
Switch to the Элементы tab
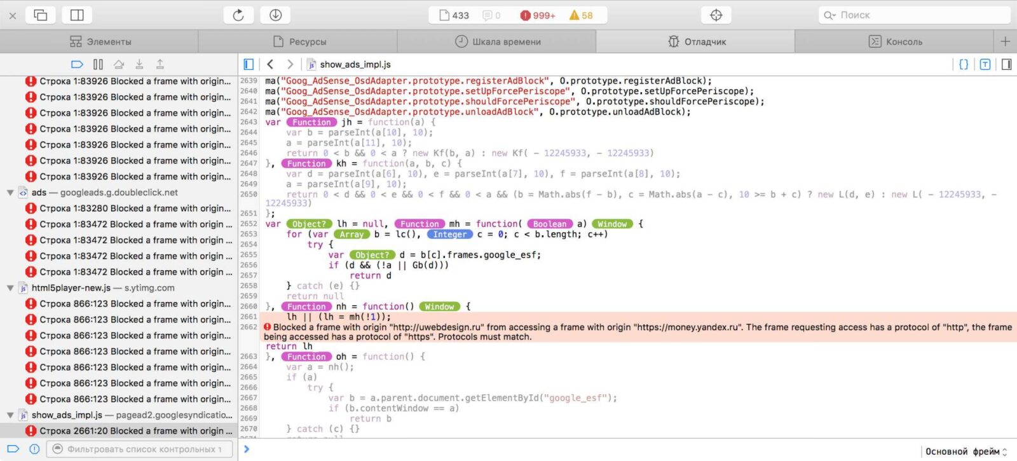pyautogui.click(x=100, y=42)
